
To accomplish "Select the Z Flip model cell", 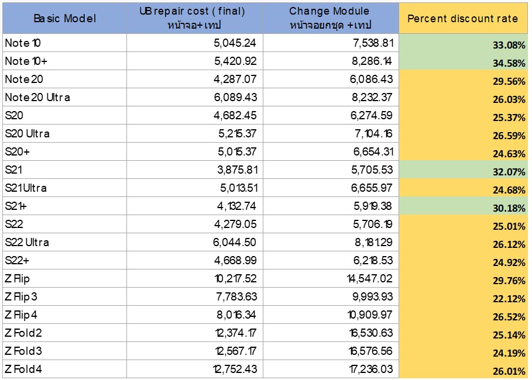I will click(64, 279).
